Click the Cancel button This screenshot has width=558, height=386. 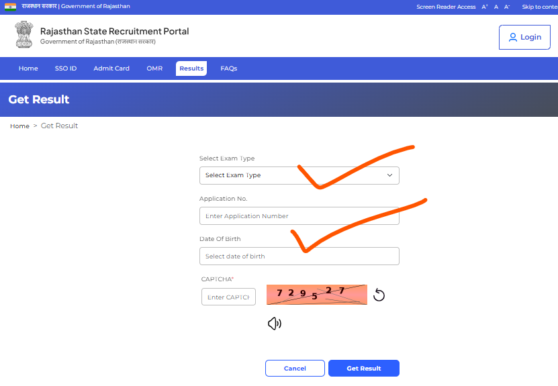point(295,369)
